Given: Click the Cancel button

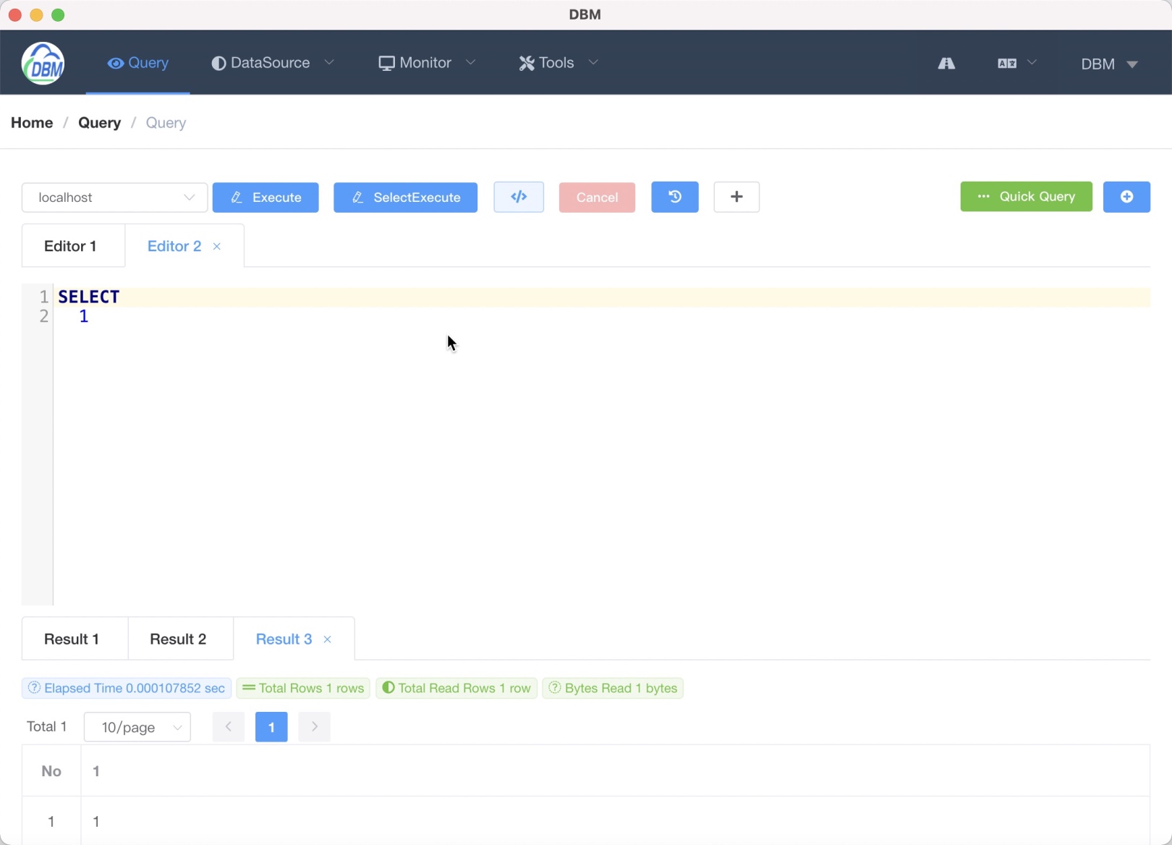Looking at the screenshot, I should 597,198.
